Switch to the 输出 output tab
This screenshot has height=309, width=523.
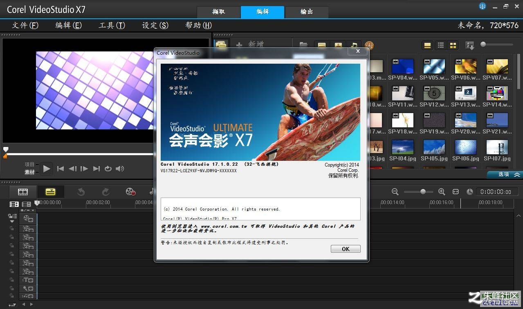[x=307, y=12]
